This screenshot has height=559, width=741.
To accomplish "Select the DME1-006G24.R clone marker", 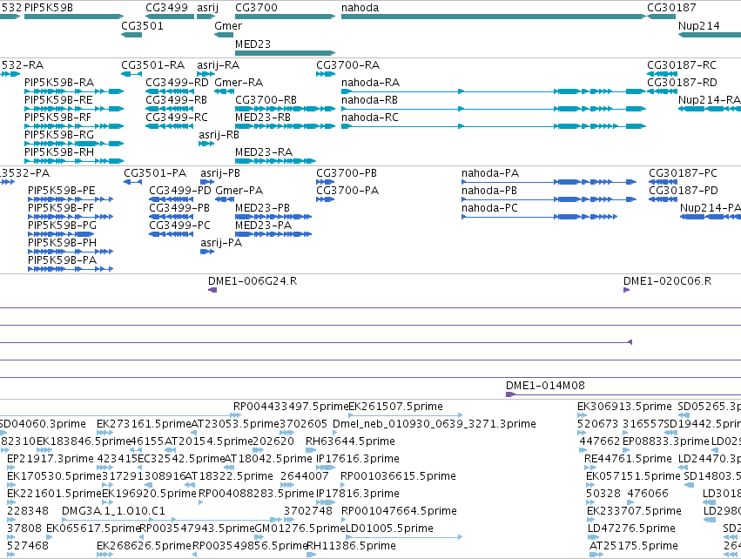I will (x=212, y=290).
